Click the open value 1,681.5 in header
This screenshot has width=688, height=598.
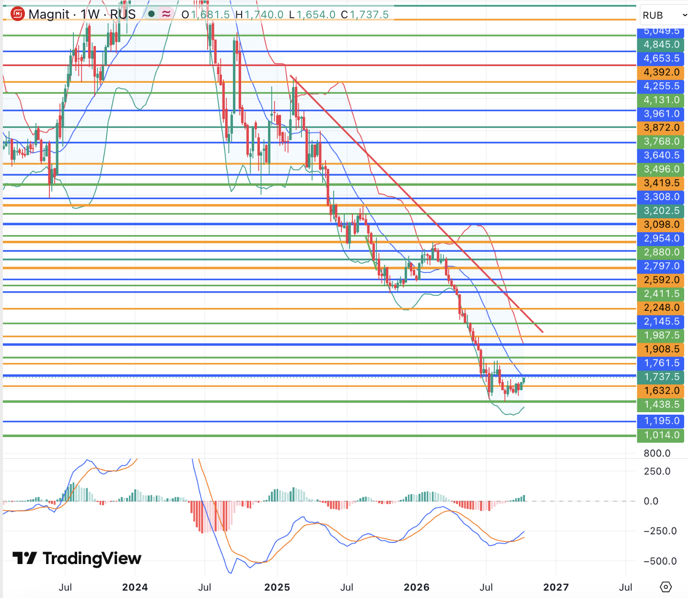tap(210, 14)
